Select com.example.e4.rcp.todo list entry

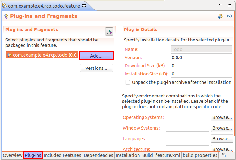41,55
